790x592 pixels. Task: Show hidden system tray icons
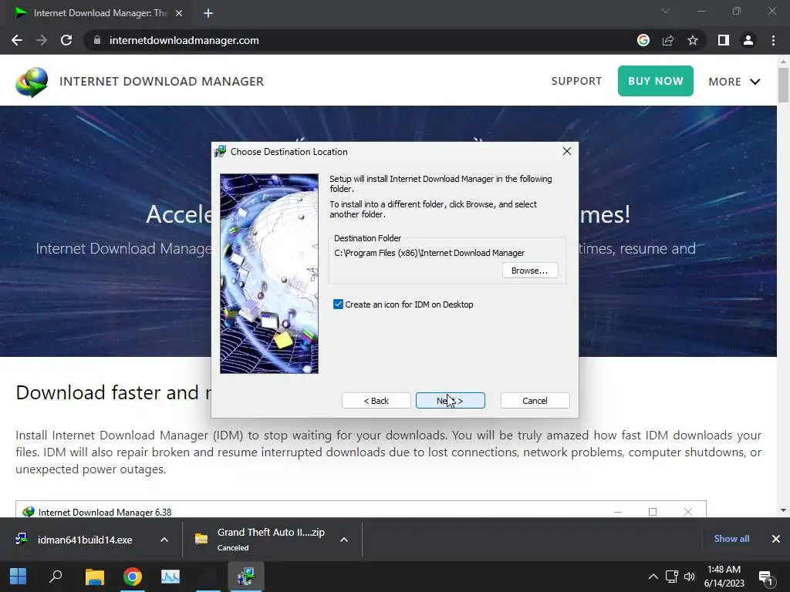point(653,577)
